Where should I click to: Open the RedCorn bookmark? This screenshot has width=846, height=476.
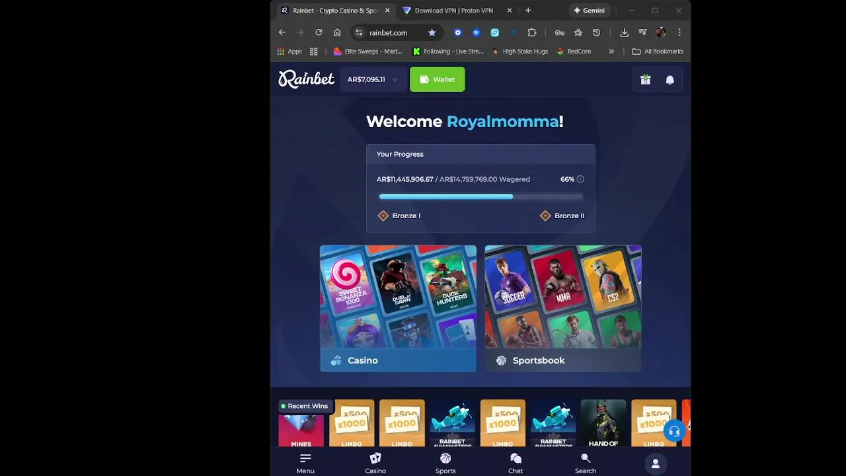click(574, 52)
